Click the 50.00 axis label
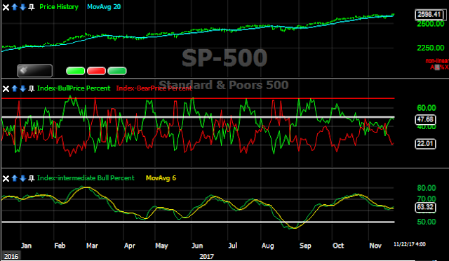Image resolution: width=449 pixels, height=261 pixels. 427,222
